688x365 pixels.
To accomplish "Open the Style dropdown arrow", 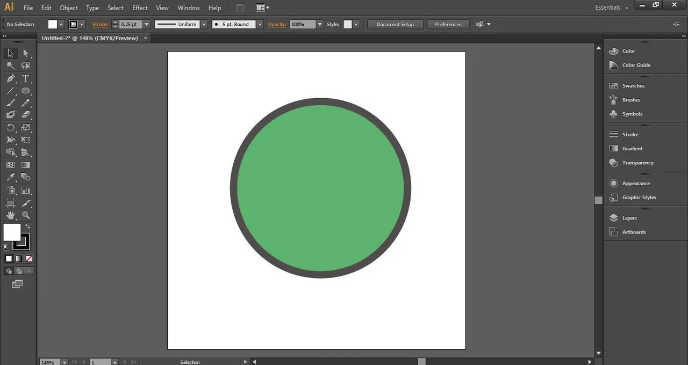I will pos(356,24).
